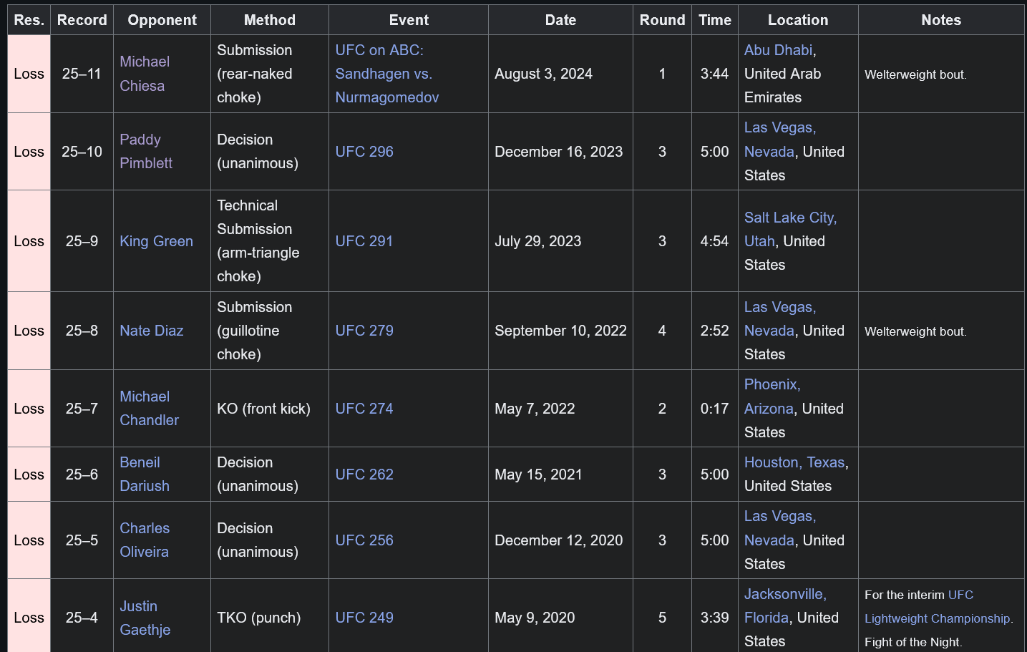
Task: Open the UFC 256 event link
Action: (364, 540)
